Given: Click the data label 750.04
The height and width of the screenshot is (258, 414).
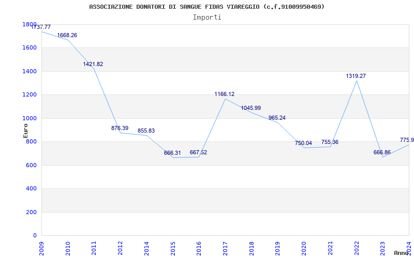Looking at the screenshot, I should pyautogui.click(x=303, y=143).
